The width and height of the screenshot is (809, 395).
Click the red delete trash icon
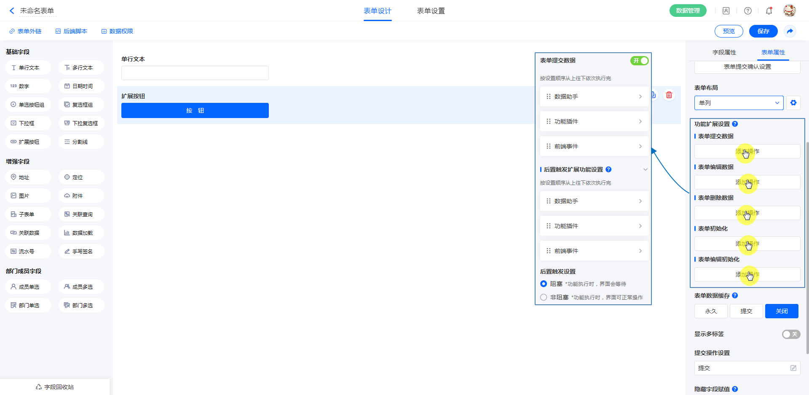point(669,95)
